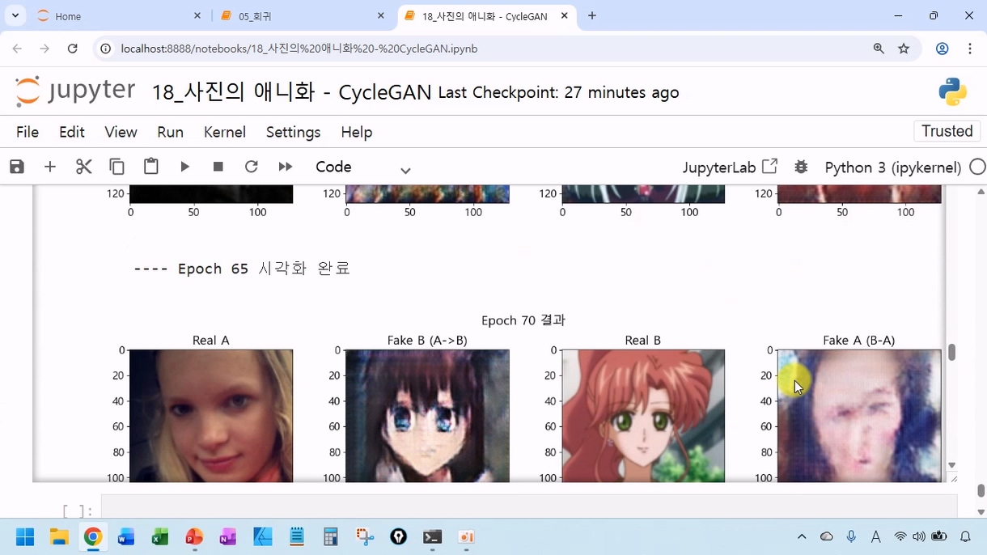The height and width of the screenshot is (555, 987).
Task: Close the 05_회귀 tab
Action: [381, 16]
